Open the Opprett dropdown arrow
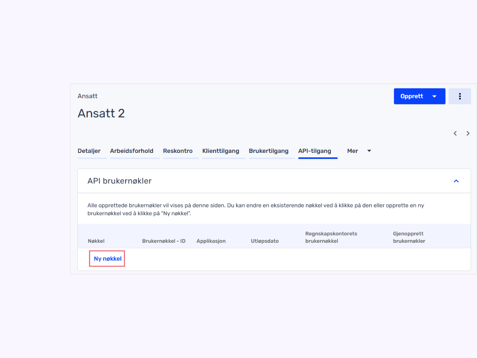Image resolution: width=477 pixels, height=358 pixels. pyautogui.click(x=435, y=96)
